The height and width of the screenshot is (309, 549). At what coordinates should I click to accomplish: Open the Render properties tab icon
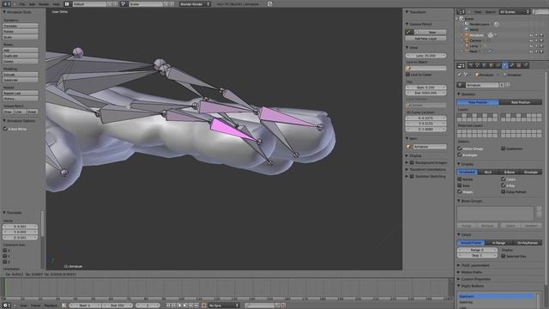(x=471, y=65)
